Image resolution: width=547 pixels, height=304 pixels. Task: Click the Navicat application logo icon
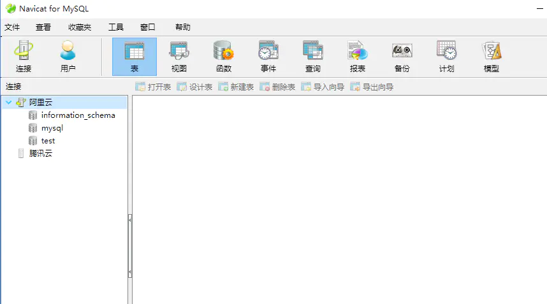pyautogui.click(x=11, y=8)
